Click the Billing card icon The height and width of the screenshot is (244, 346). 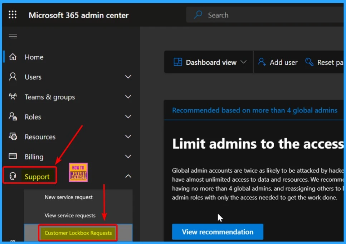click(13, 156)
